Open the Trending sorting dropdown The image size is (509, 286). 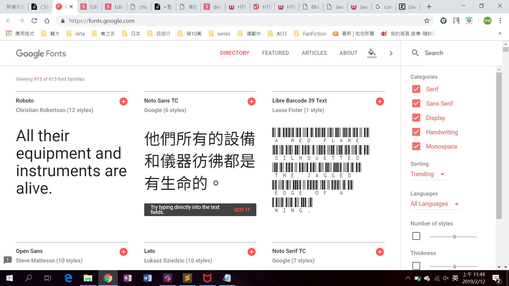(428, 174)
